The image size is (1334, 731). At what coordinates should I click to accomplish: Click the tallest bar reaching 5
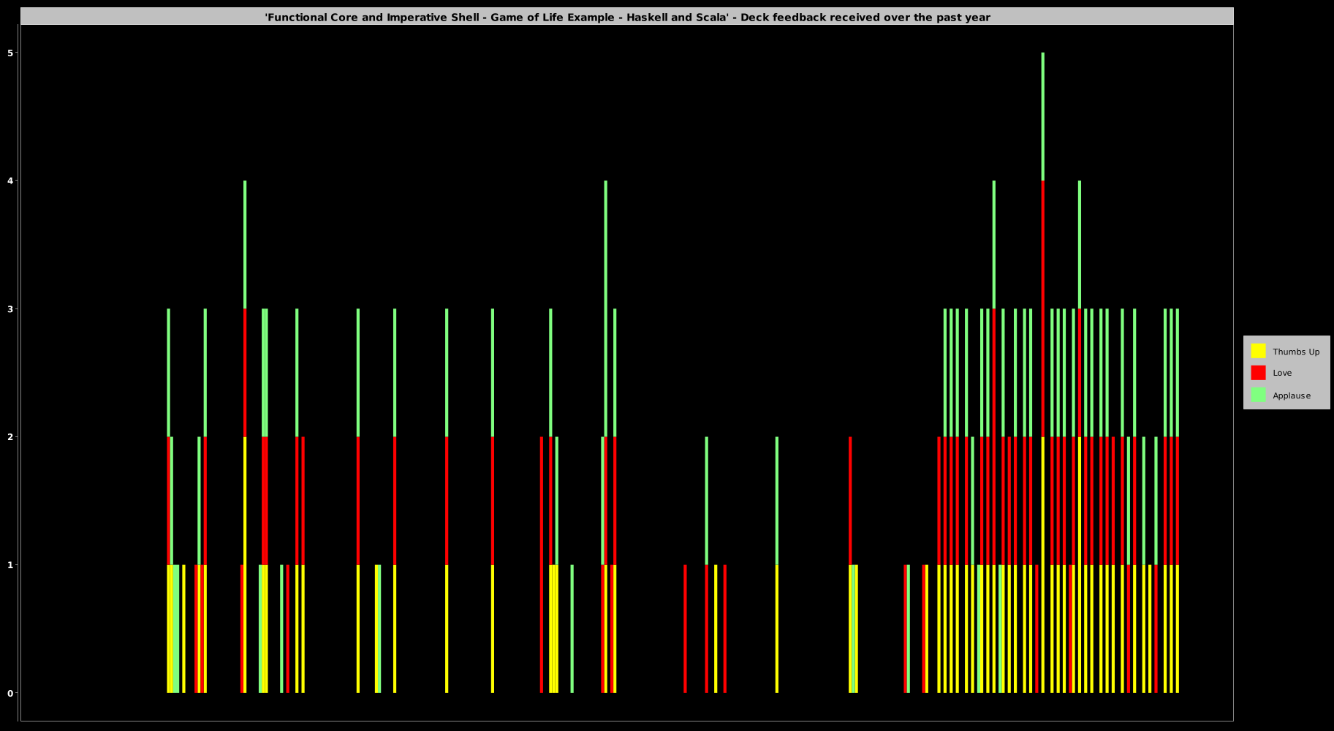coord(1043,373)
